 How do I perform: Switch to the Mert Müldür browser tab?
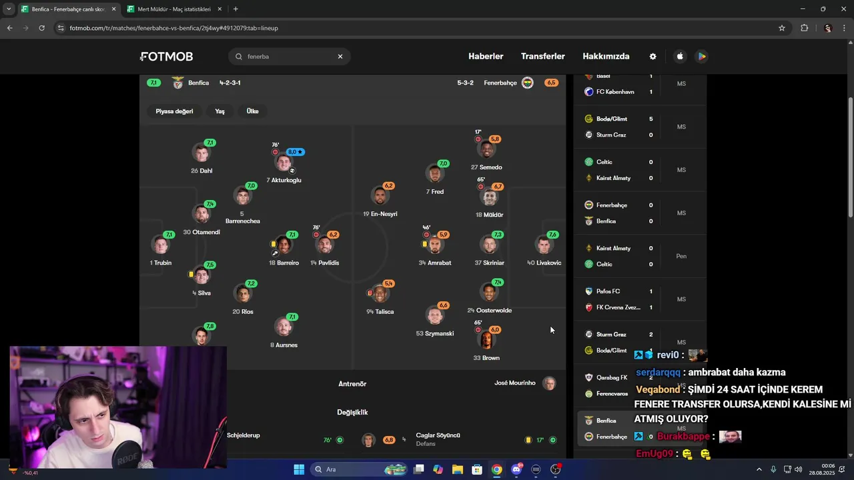pos(173,9)
